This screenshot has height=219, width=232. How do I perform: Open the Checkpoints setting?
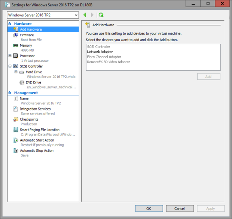tap(29, 119)
